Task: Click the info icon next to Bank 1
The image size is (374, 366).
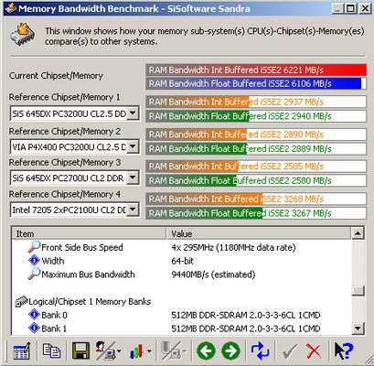Action: click(x=34, y=328)
